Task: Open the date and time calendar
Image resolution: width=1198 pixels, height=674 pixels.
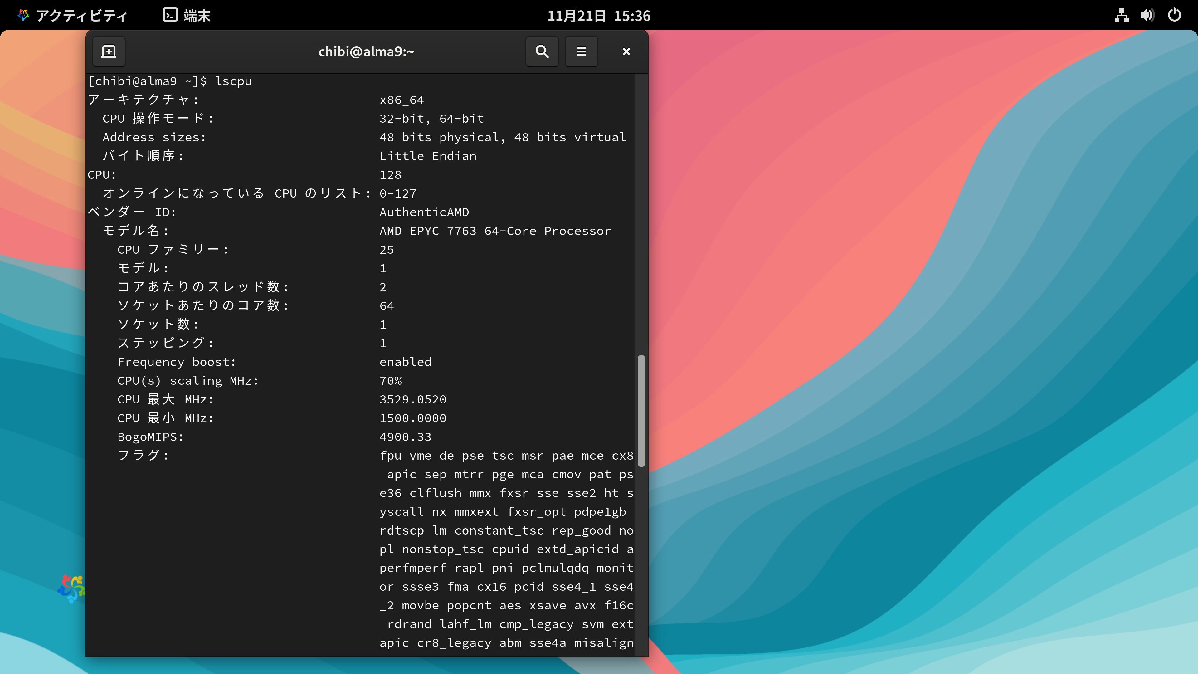Action: tap(599, 15)
